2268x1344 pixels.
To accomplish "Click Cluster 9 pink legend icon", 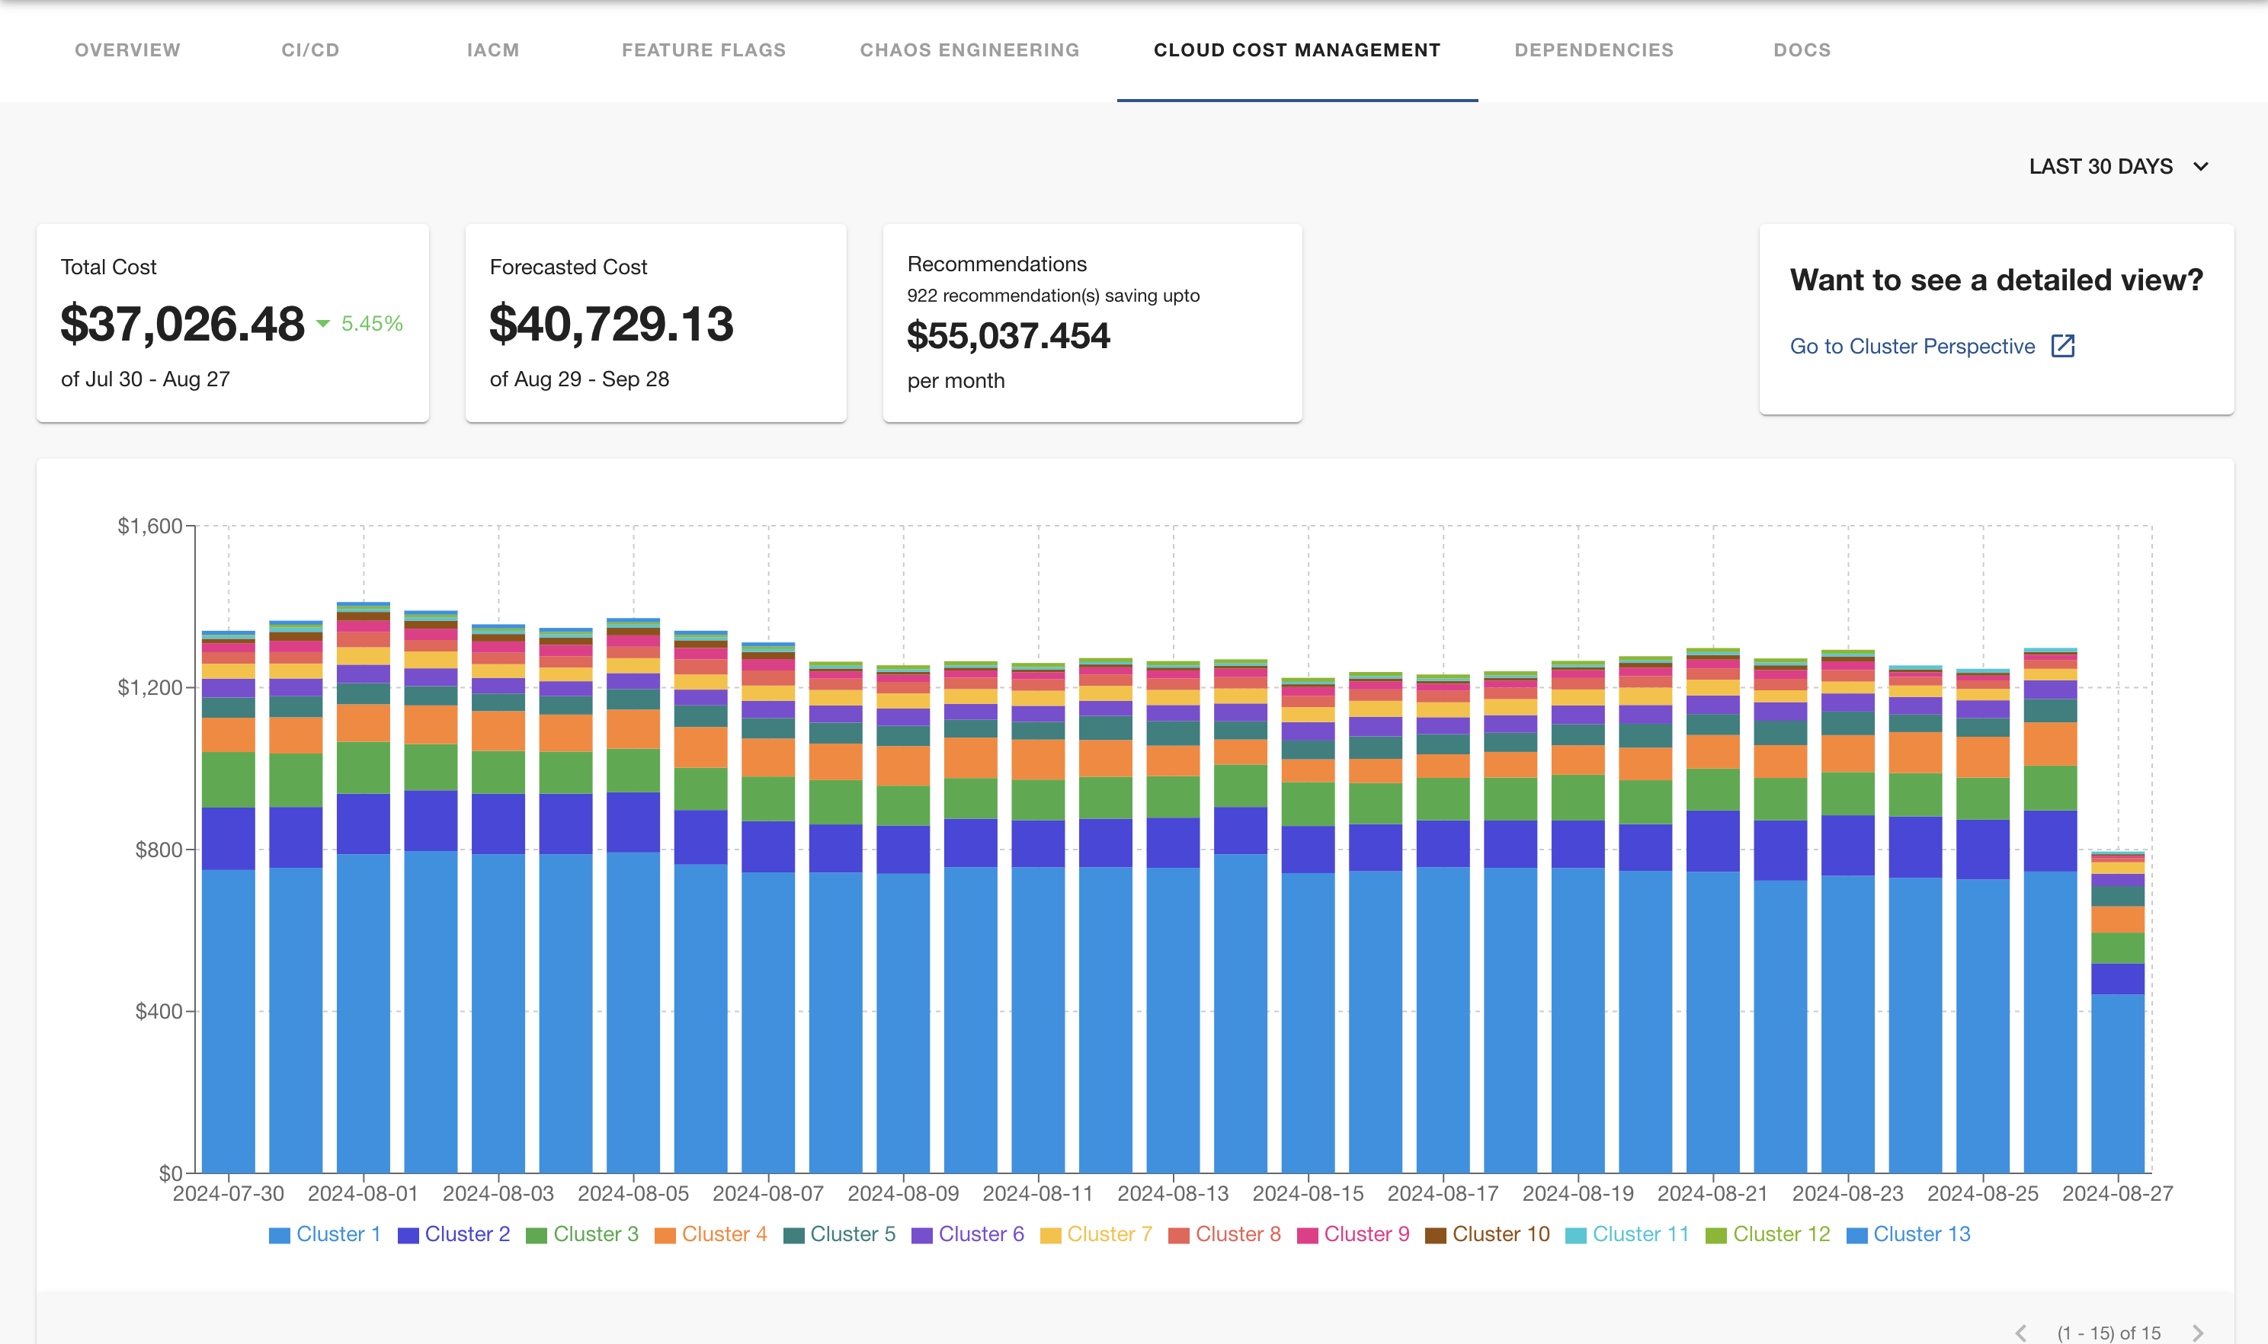I will tap(1307, 1235).
